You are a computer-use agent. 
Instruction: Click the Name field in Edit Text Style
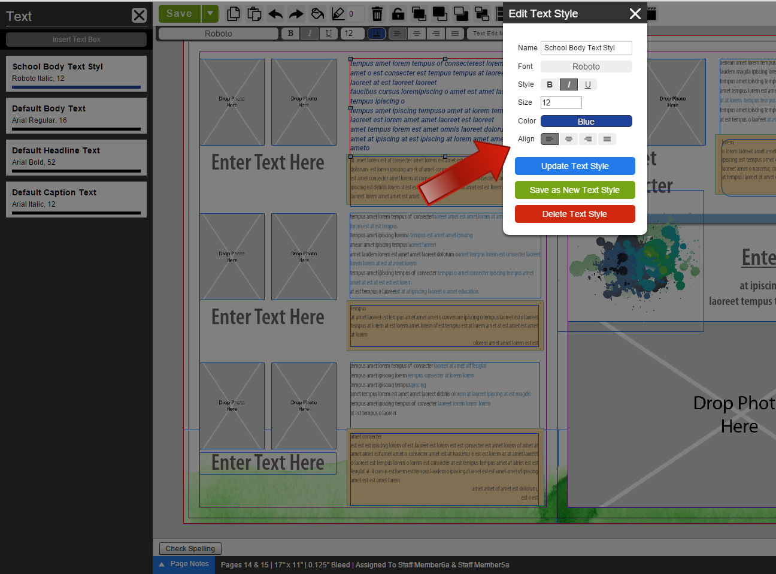point(586,48)
